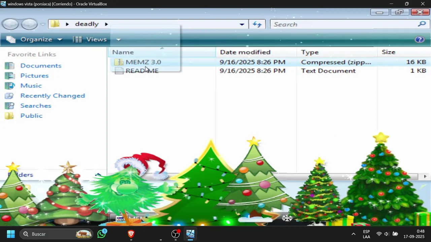This screenshot has width=431, height=242.
Task: Click the search magnifier icon
Action: pos(422,24)
